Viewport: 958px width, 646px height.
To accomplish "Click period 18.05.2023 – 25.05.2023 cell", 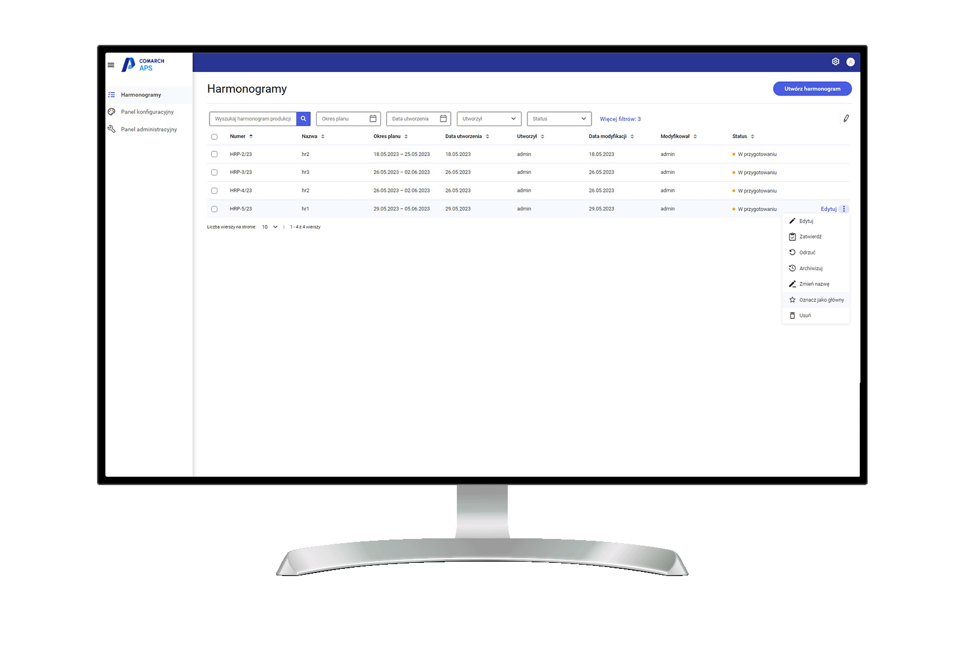I will pyautogui.click(x=402, y=154).
